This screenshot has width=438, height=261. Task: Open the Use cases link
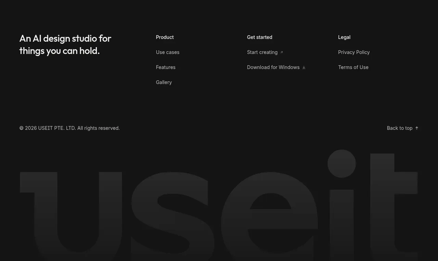click(x=168, y=52)
